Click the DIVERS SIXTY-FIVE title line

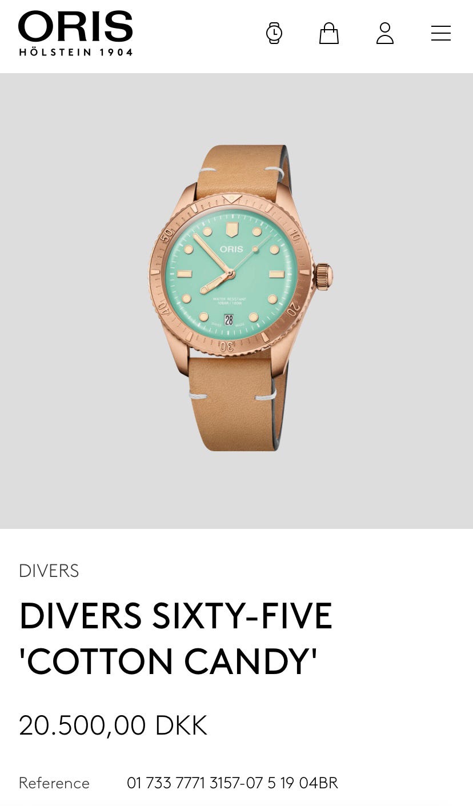(x=176, y=616)
